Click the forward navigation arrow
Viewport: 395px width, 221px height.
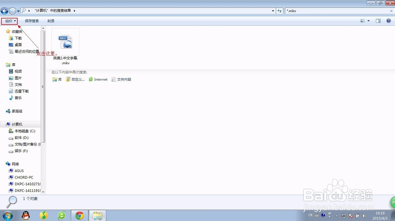click(12, 11)
